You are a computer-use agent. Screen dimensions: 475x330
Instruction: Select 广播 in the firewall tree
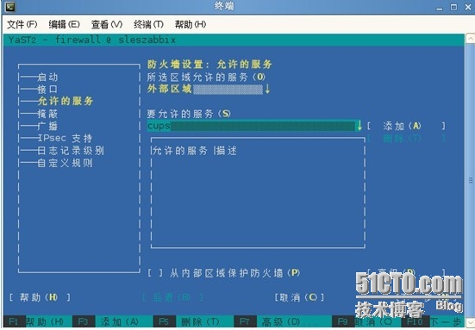click(x=47, y=126)
